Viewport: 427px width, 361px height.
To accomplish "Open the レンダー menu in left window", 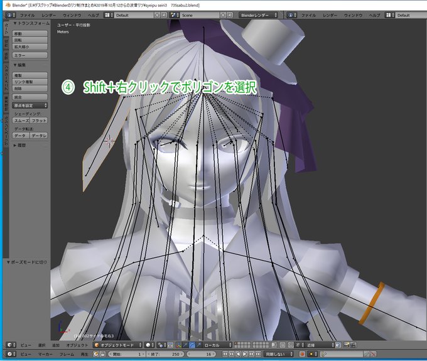I will [x=49, y=15].
